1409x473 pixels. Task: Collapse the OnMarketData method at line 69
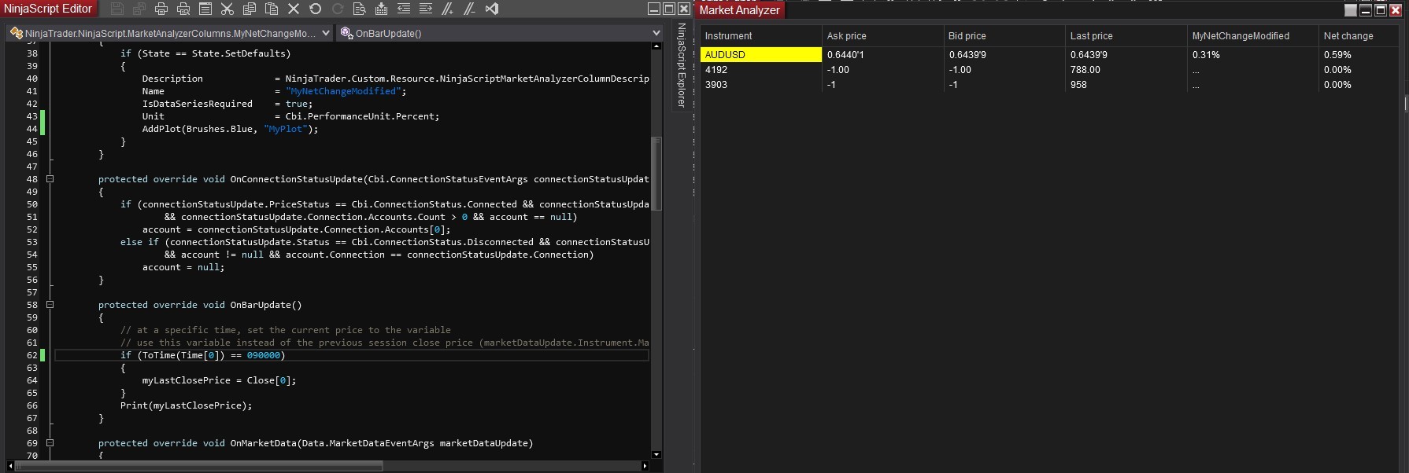click(50, 443)
